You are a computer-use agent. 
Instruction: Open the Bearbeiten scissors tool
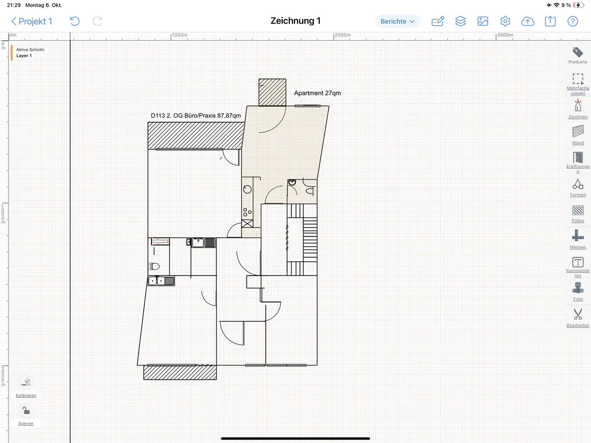click(578, 318)
